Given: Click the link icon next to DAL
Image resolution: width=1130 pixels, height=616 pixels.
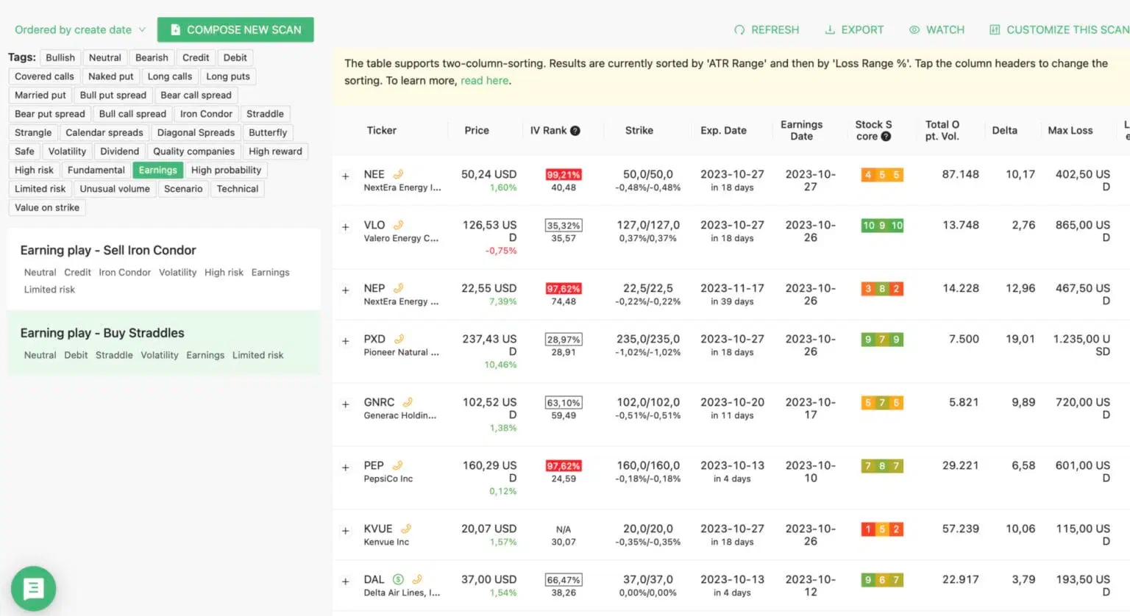Looking at the screenshot, I should coord(417,579).
